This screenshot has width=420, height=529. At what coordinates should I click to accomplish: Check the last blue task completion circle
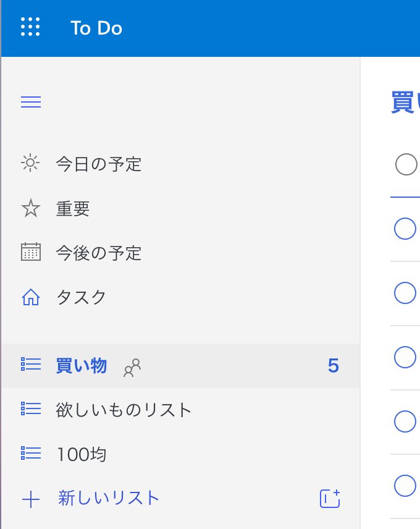[405, 486]
